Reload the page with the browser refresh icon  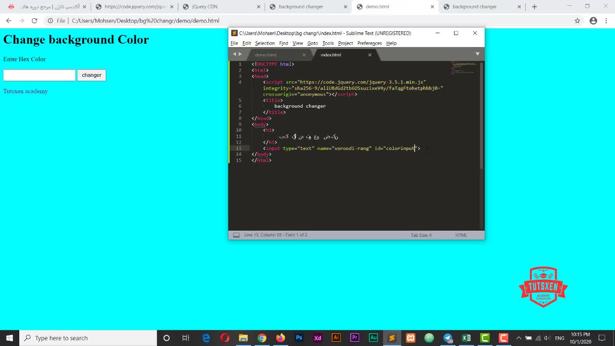point(35,21)
